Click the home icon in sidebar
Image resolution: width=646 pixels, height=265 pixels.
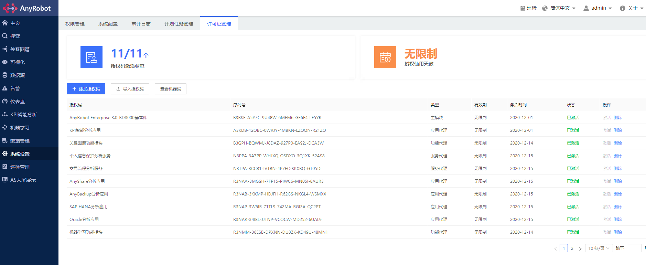tap(5, 23)
